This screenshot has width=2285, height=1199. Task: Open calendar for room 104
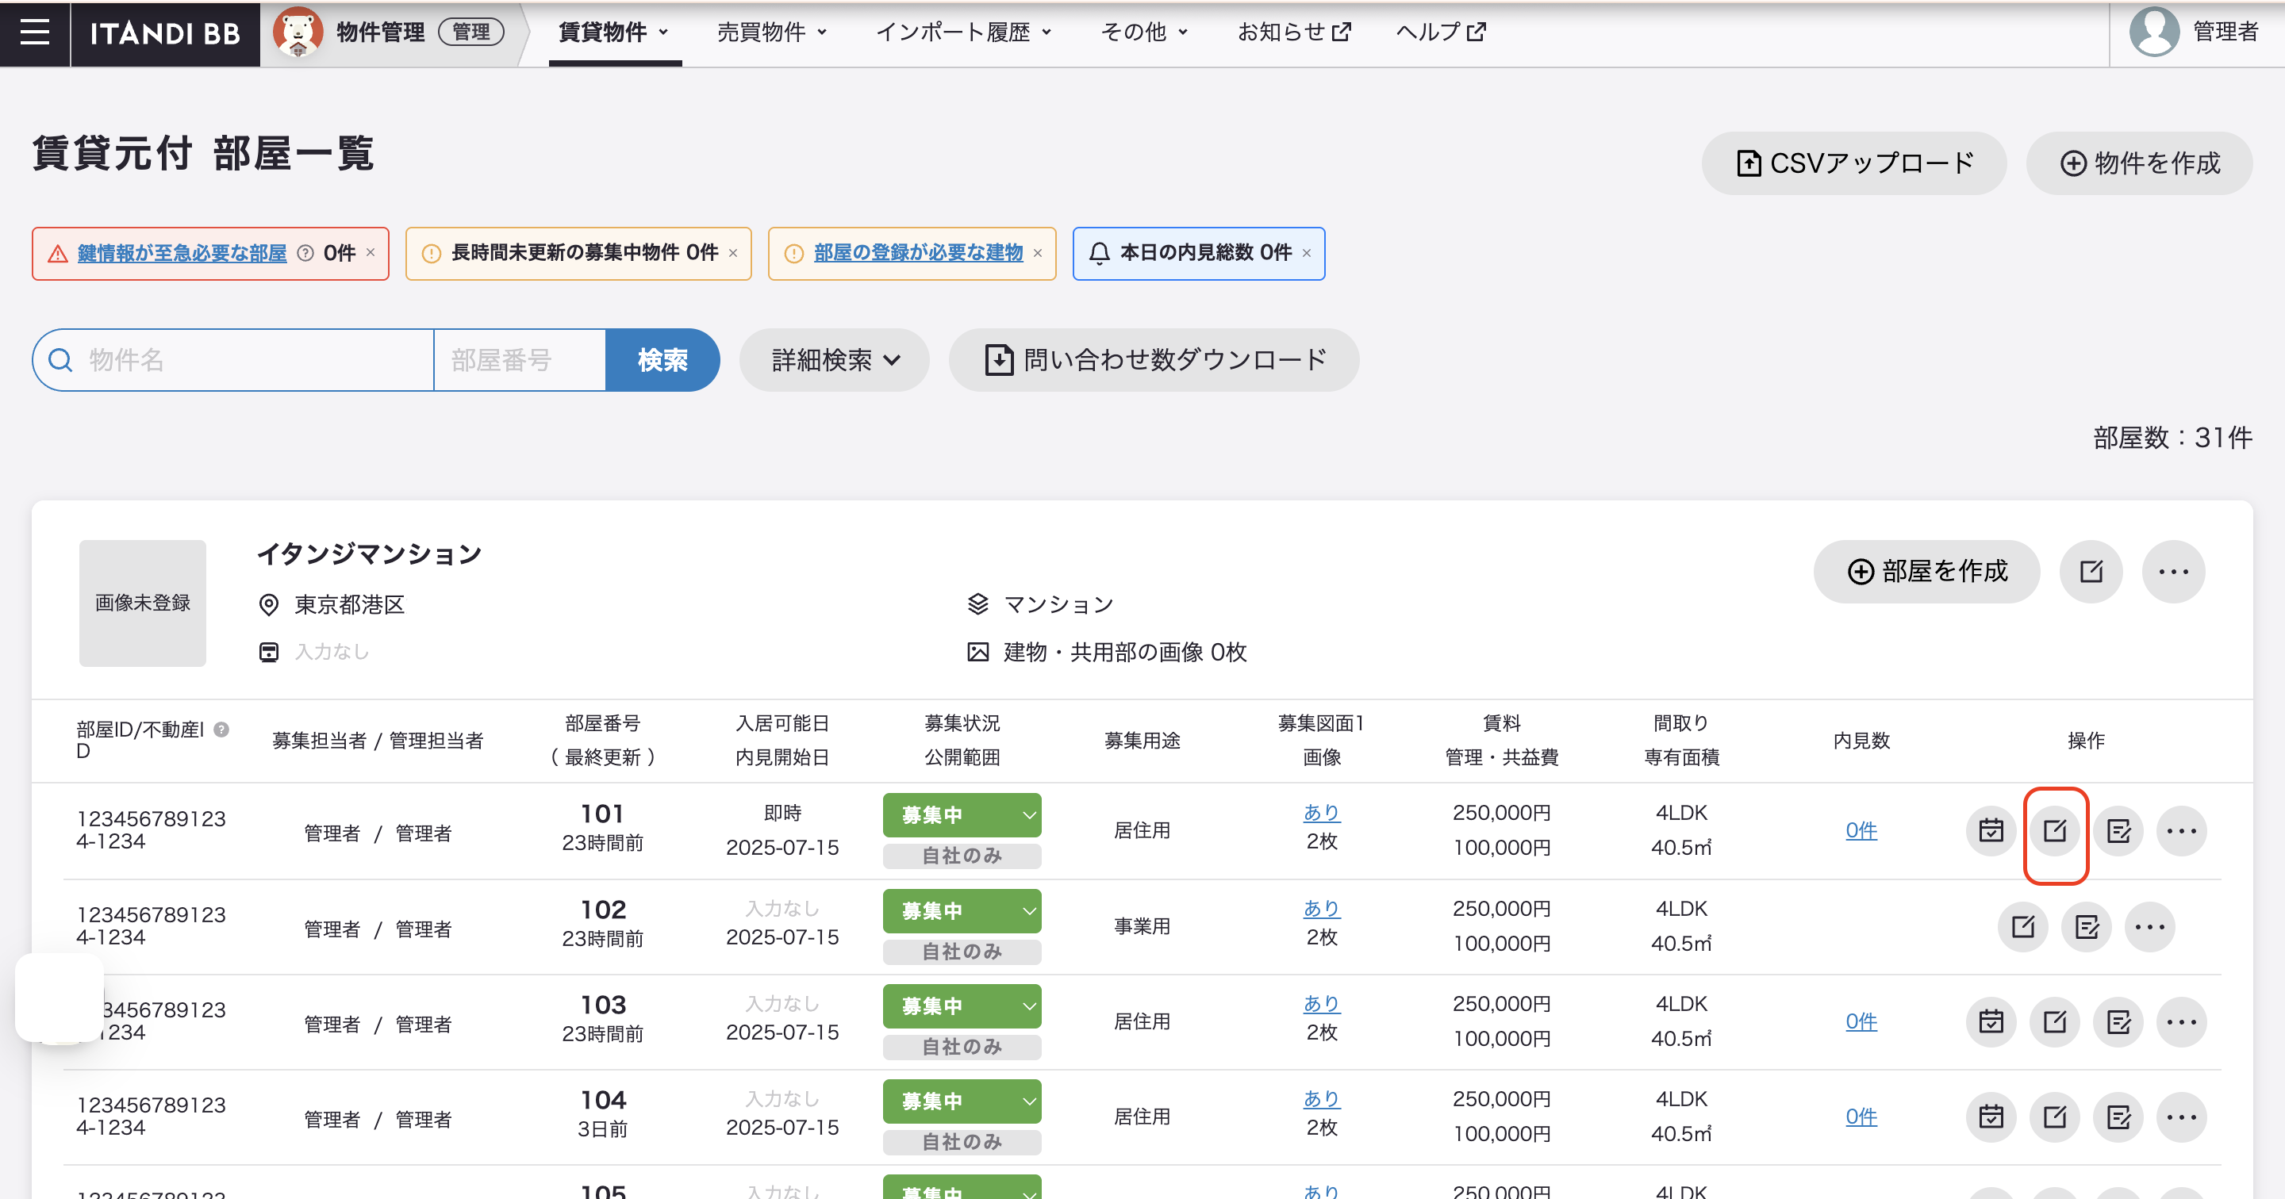tap(1991, 1117)
